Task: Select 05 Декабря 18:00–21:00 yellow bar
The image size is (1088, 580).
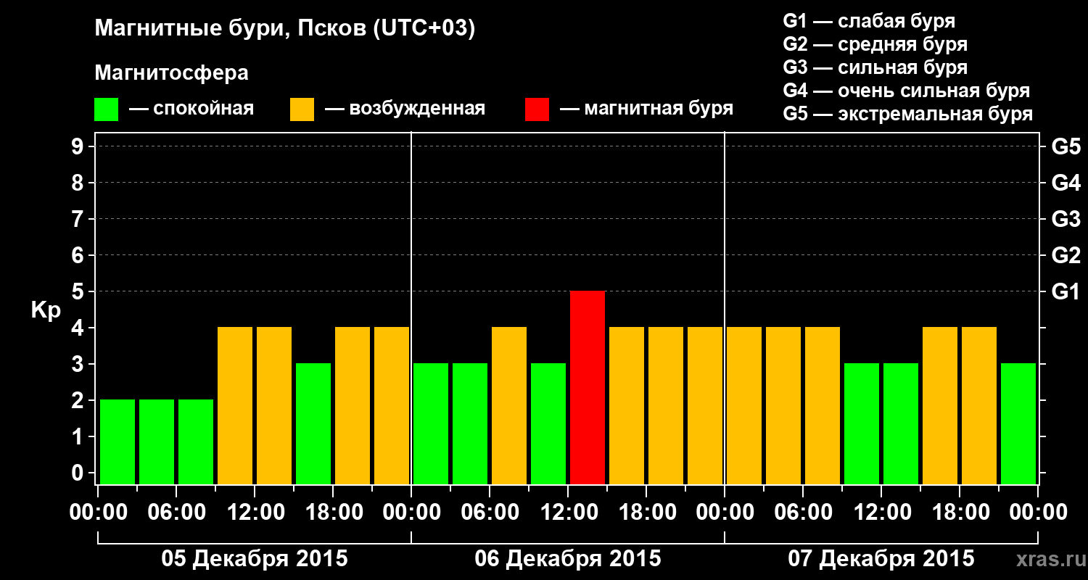Action: [353, 405]
